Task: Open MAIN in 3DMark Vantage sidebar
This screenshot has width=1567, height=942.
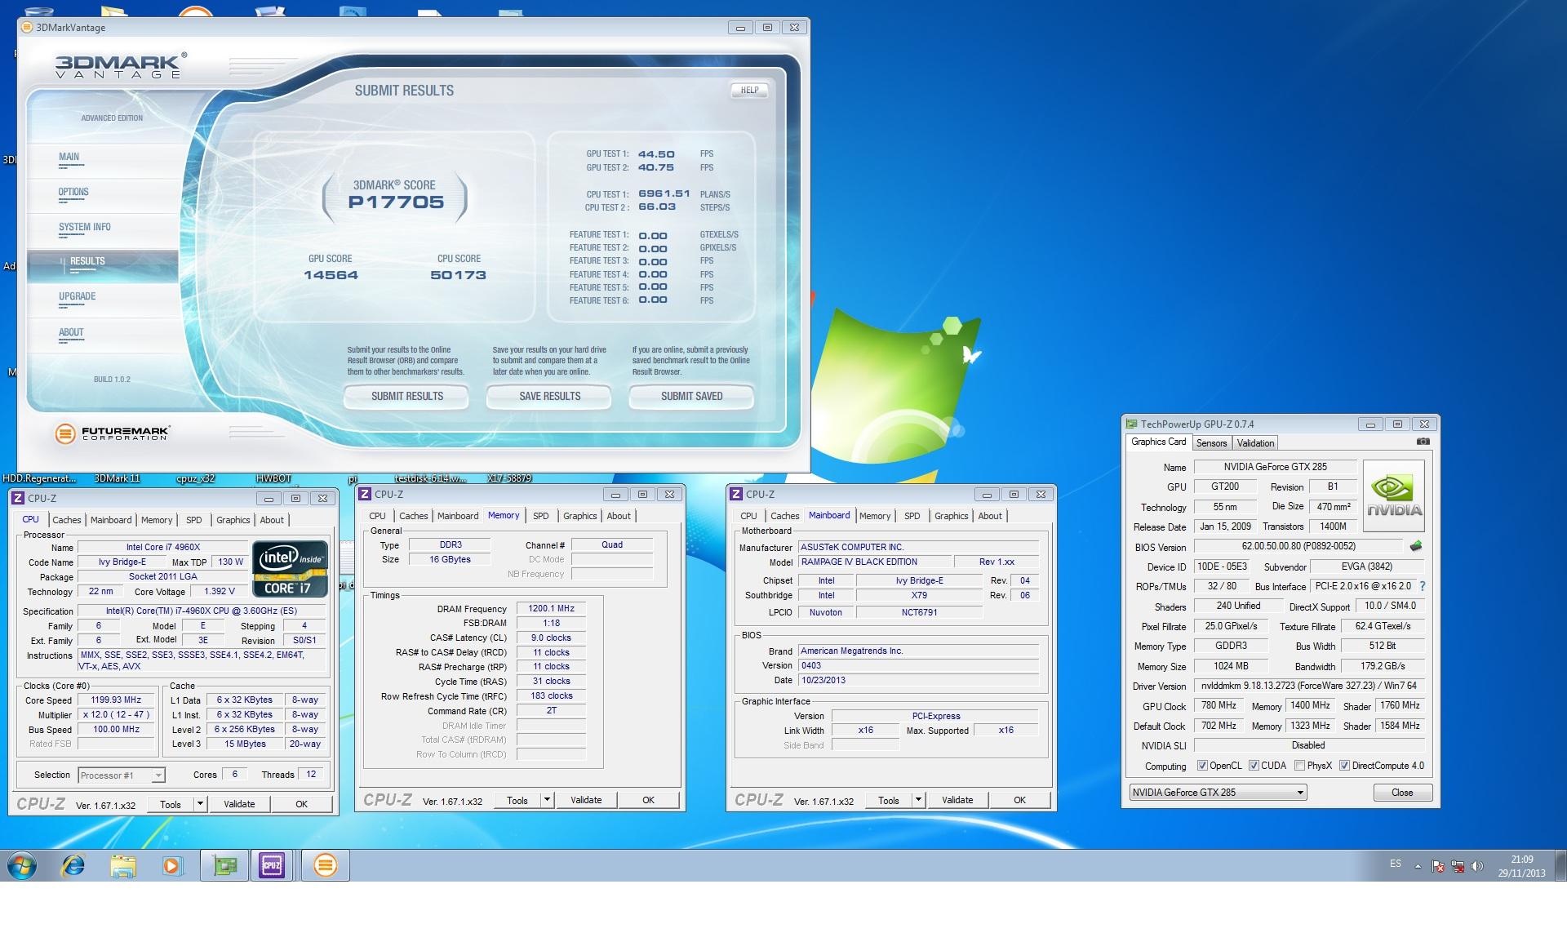Action: [69, 157]
